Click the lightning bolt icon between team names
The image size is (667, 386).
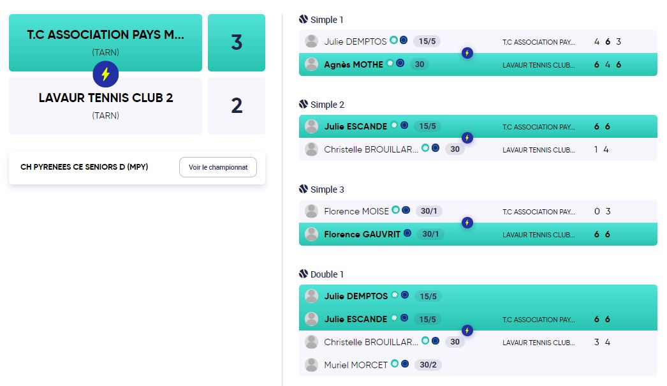pyautogui.click(x=105, y=74)
